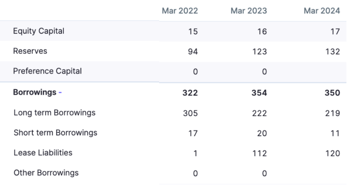Click Long term Borrowings value 305
Viewport: 350px width, 185px height.
190,113
